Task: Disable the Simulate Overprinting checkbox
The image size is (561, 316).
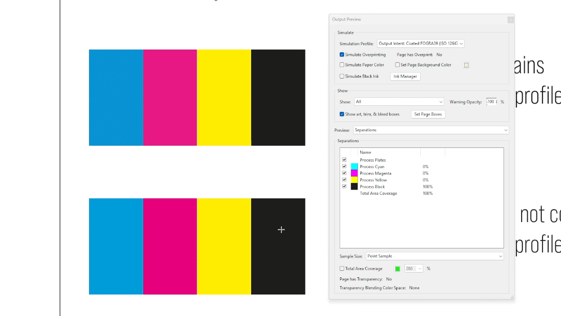Action: click(x=341, y=54)
